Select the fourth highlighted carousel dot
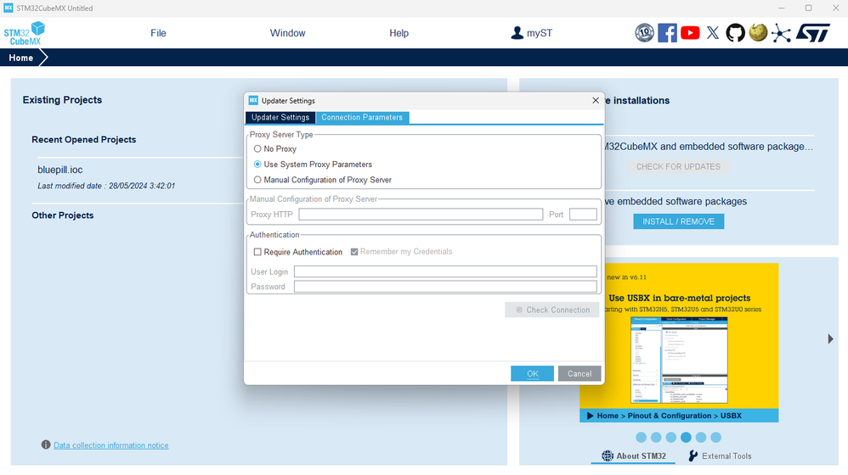 [686, 437]
